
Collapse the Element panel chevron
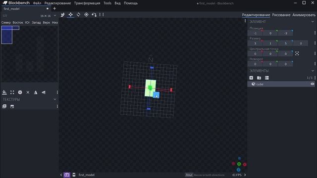point(313,22)
